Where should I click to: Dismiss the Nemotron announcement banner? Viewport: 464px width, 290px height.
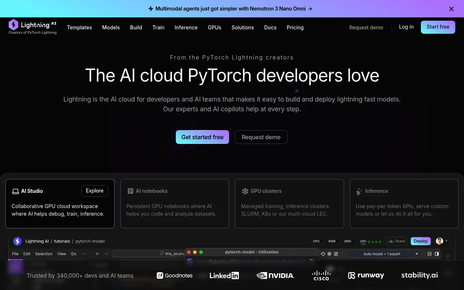coord(451,9)
